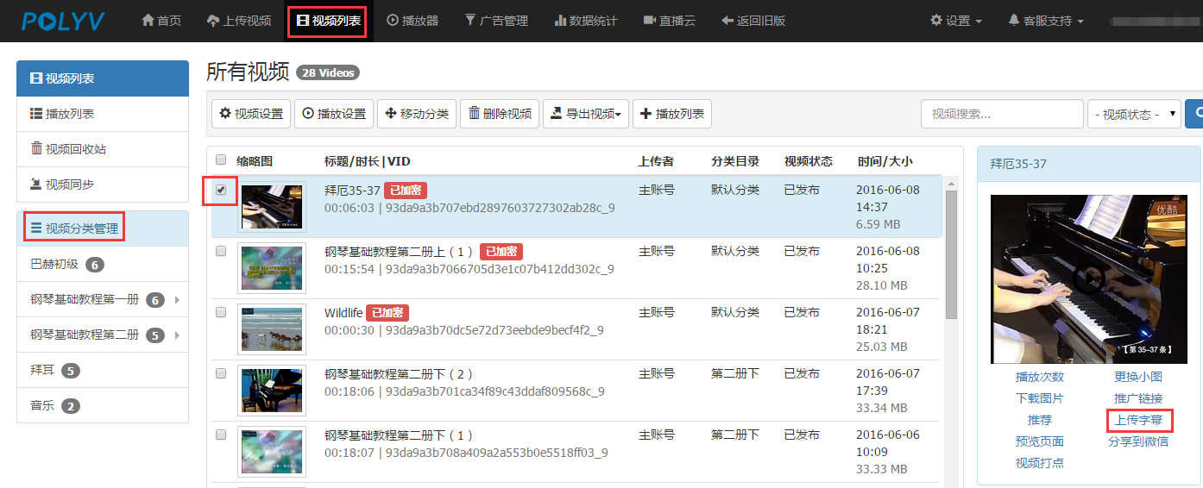Click the video list vertical scrollbar
Image resolution: width=1203 pixels, height=488 pixels.
(952, 254)
